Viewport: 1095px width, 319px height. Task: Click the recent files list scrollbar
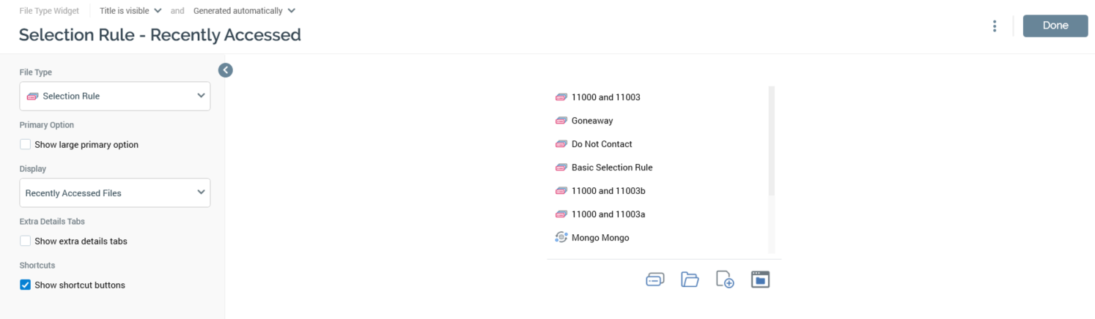(771, 140)
